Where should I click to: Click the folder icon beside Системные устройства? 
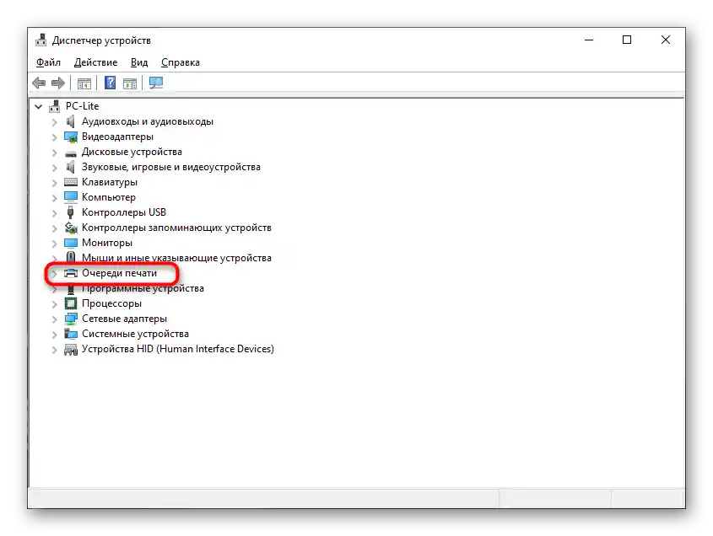tap(71, 334)
